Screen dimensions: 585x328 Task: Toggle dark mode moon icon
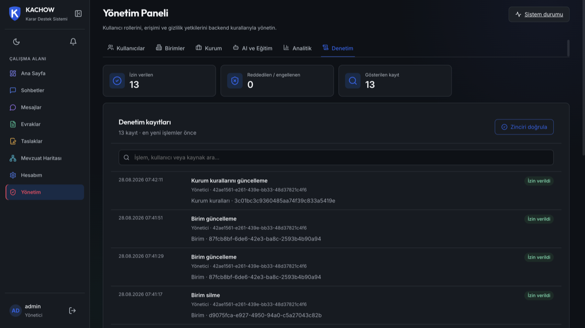pos(16,42)
